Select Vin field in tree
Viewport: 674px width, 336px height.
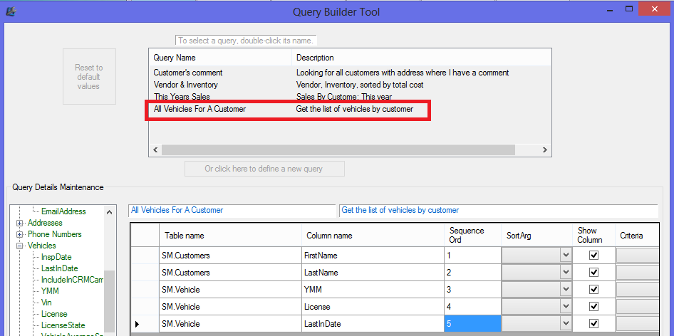point(46,303)
